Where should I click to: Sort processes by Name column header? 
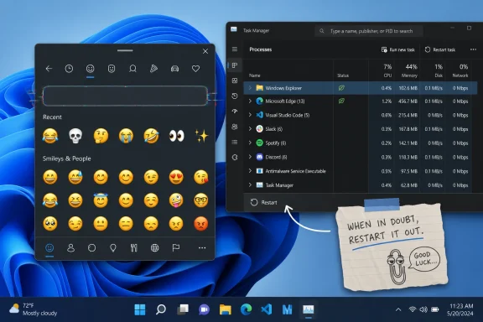(254, 75)
